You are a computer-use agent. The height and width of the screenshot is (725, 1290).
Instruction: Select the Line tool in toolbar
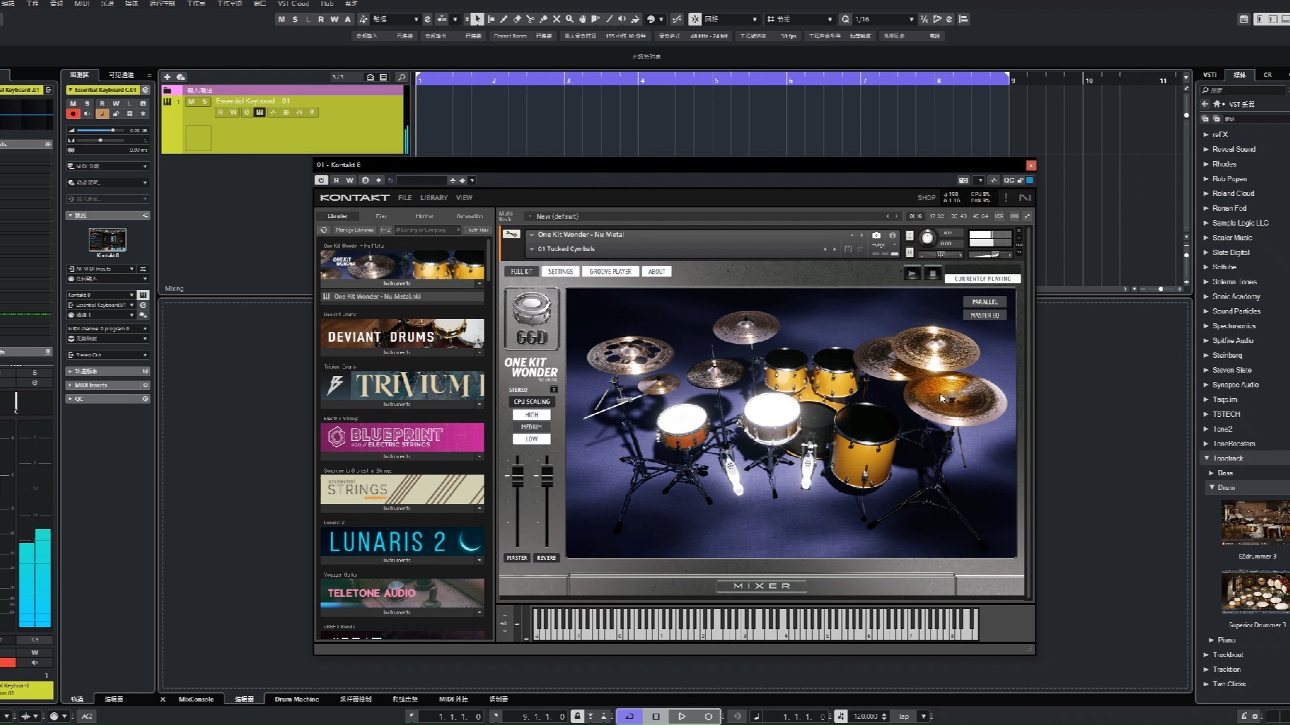[609, 19]
